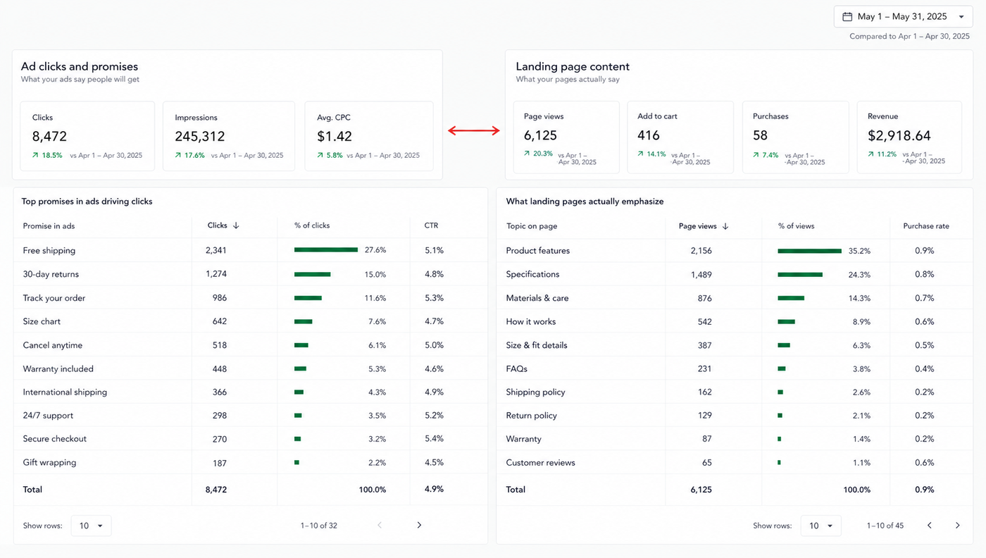986x558 pixels.
Task: Go to previous page of ad promises table
Action: (x=380, y=525)
